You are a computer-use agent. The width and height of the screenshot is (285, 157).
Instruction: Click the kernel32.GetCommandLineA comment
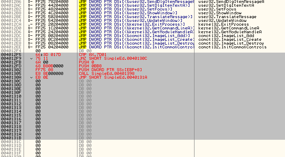[x=229, y=28]
